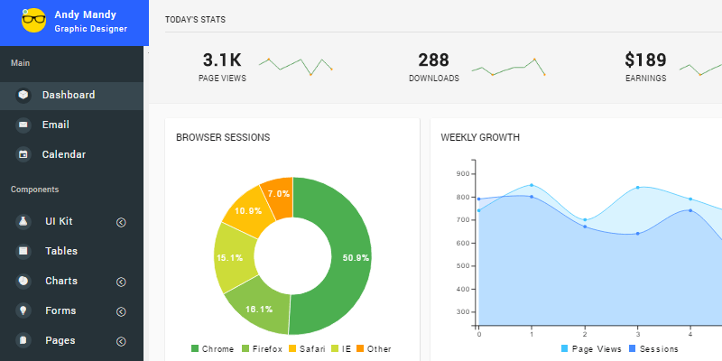Open the Tables menu item
The height and width of the screenshot is (361, 722).
click(x=61, y=251)
